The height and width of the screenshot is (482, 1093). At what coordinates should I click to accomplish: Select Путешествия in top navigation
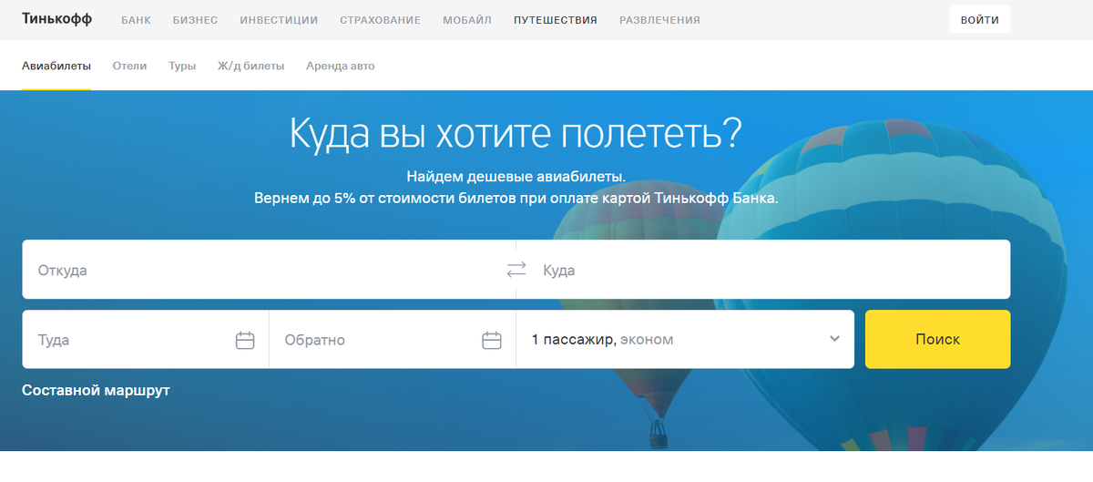click(556, 20)
